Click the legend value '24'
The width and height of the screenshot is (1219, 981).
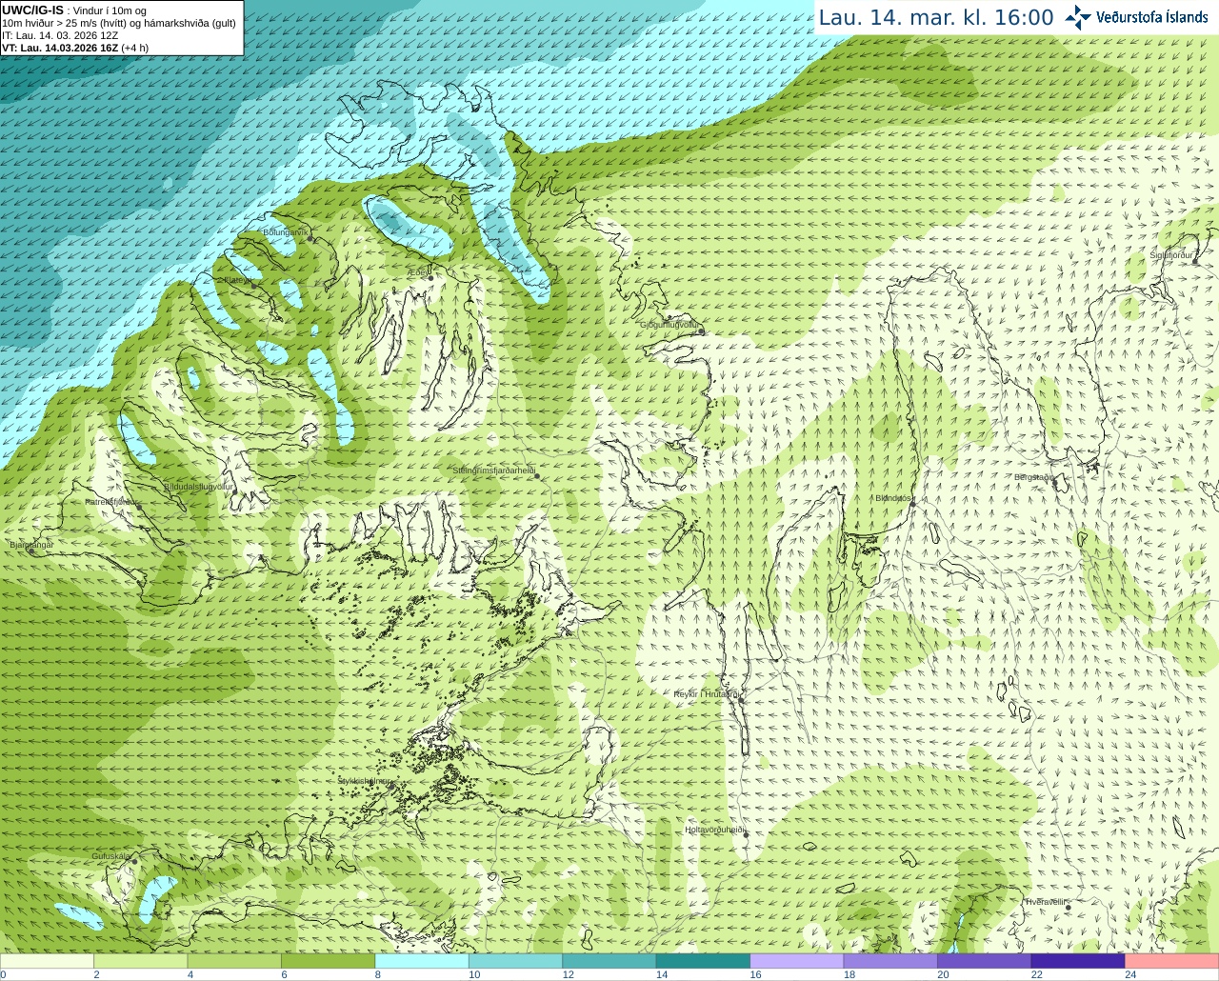point(1130,974)
